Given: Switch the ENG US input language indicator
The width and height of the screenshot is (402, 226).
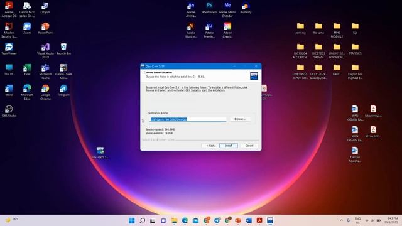Looking at the screenshot, I should [357, 220].
